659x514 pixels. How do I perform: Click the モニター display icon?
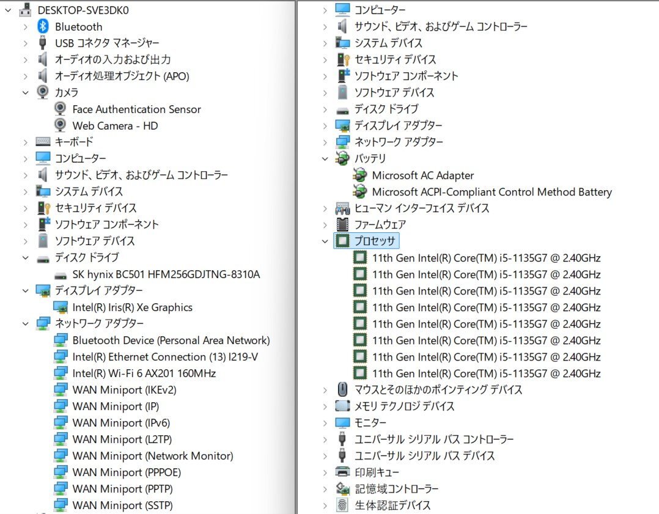[342, 422]
